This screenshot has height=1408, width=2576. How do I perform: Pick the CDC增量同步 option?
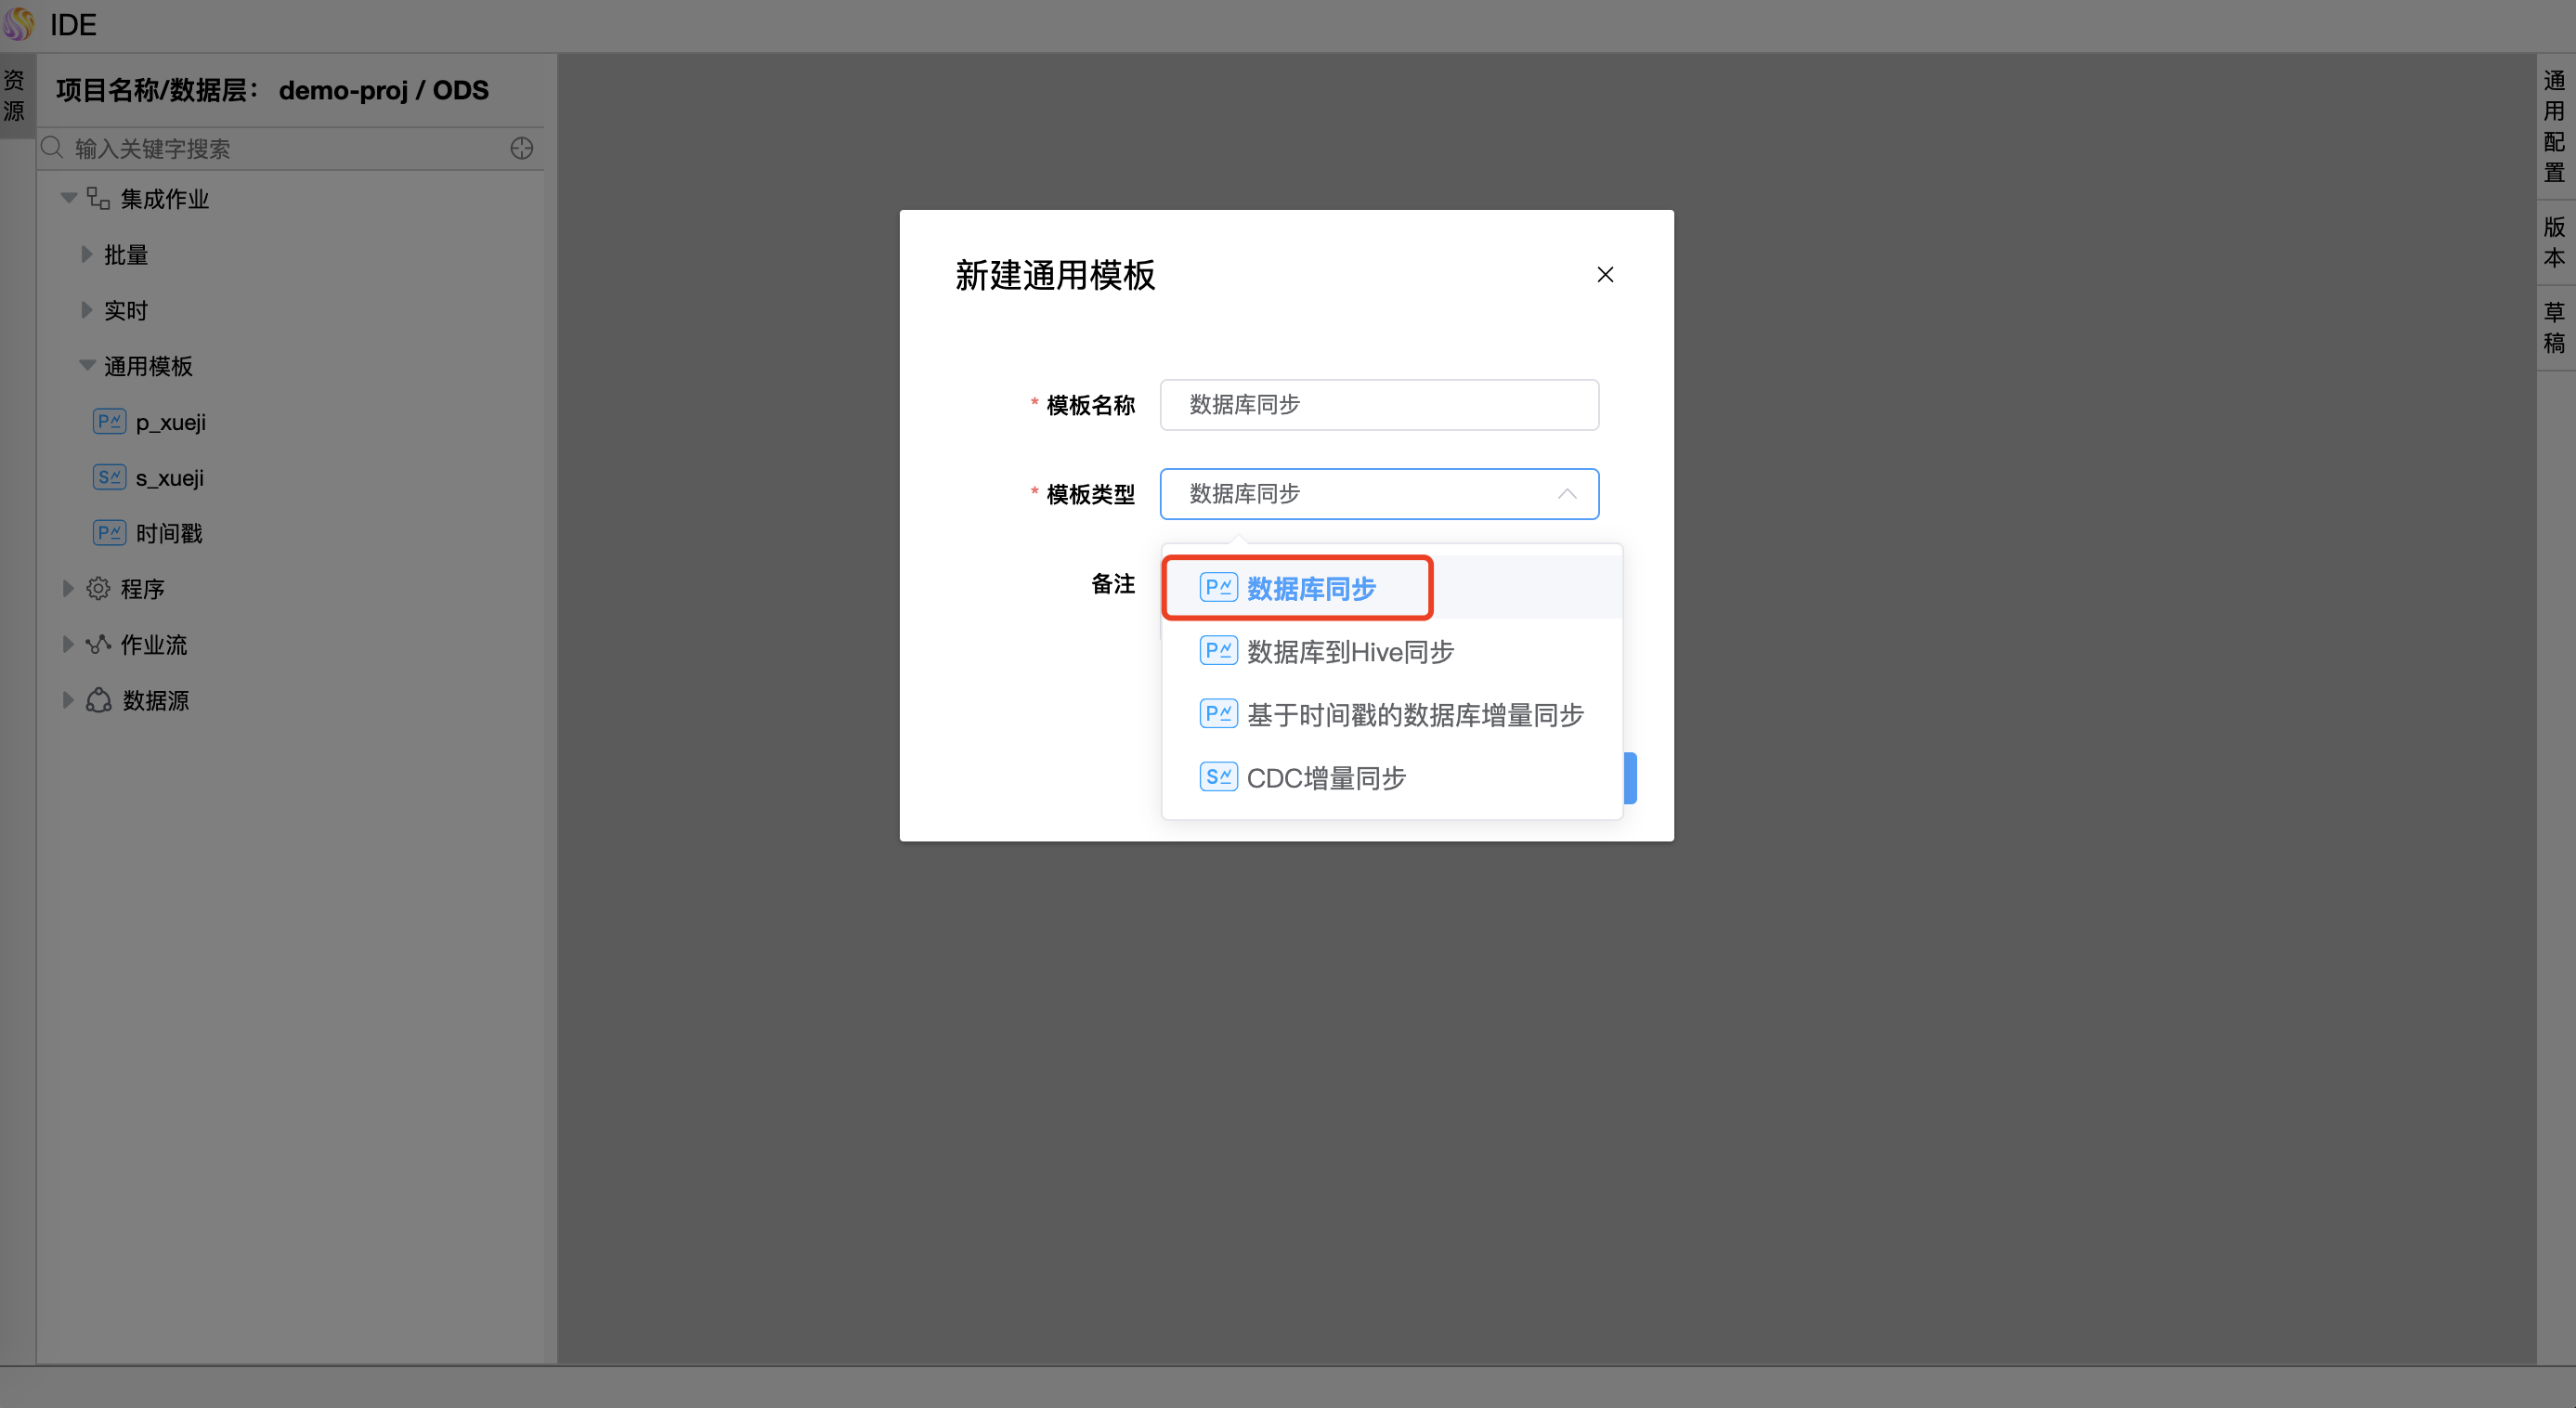(x=1325, y=778)
